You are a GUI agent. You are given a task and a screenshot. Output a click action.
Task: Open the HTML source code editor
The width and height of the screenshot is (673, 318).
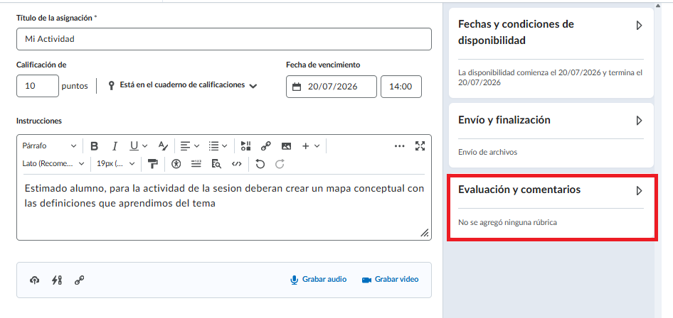[236, 164]
